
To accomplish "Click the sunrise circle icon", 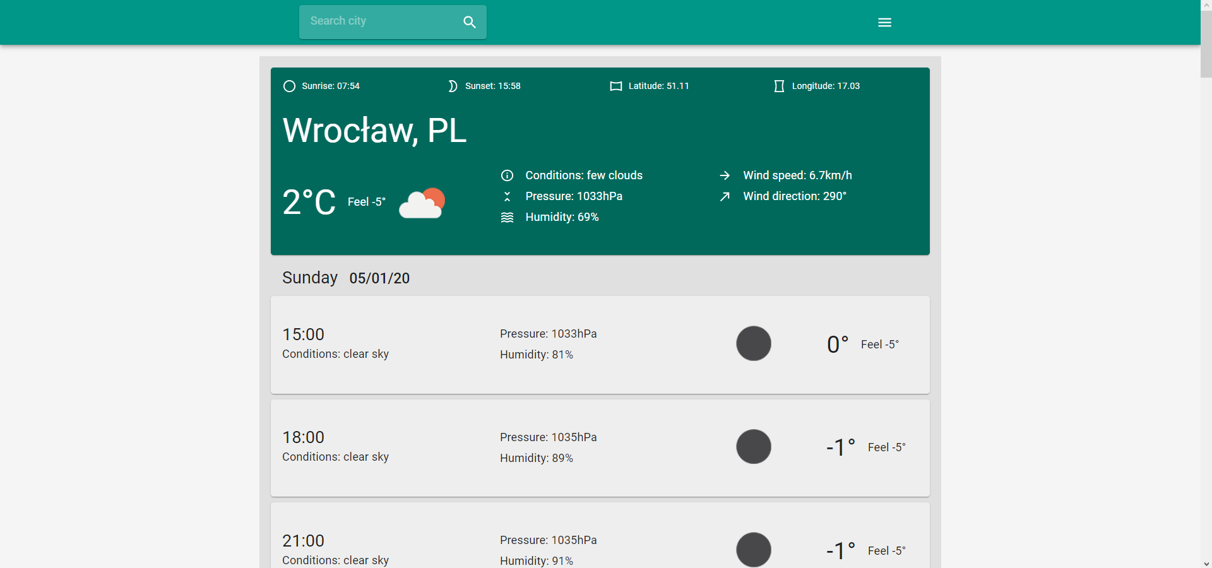I will click(x=289, y=86).
